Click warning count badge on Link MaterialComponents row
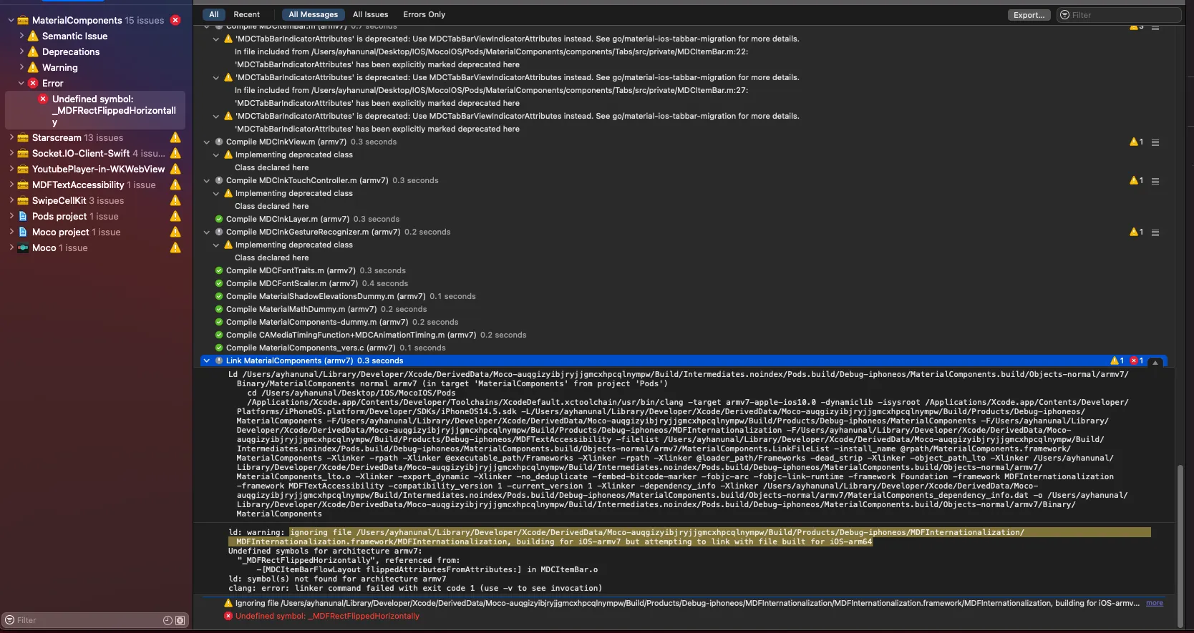This screenshot has width=1194, height=633. (1117, 360)
